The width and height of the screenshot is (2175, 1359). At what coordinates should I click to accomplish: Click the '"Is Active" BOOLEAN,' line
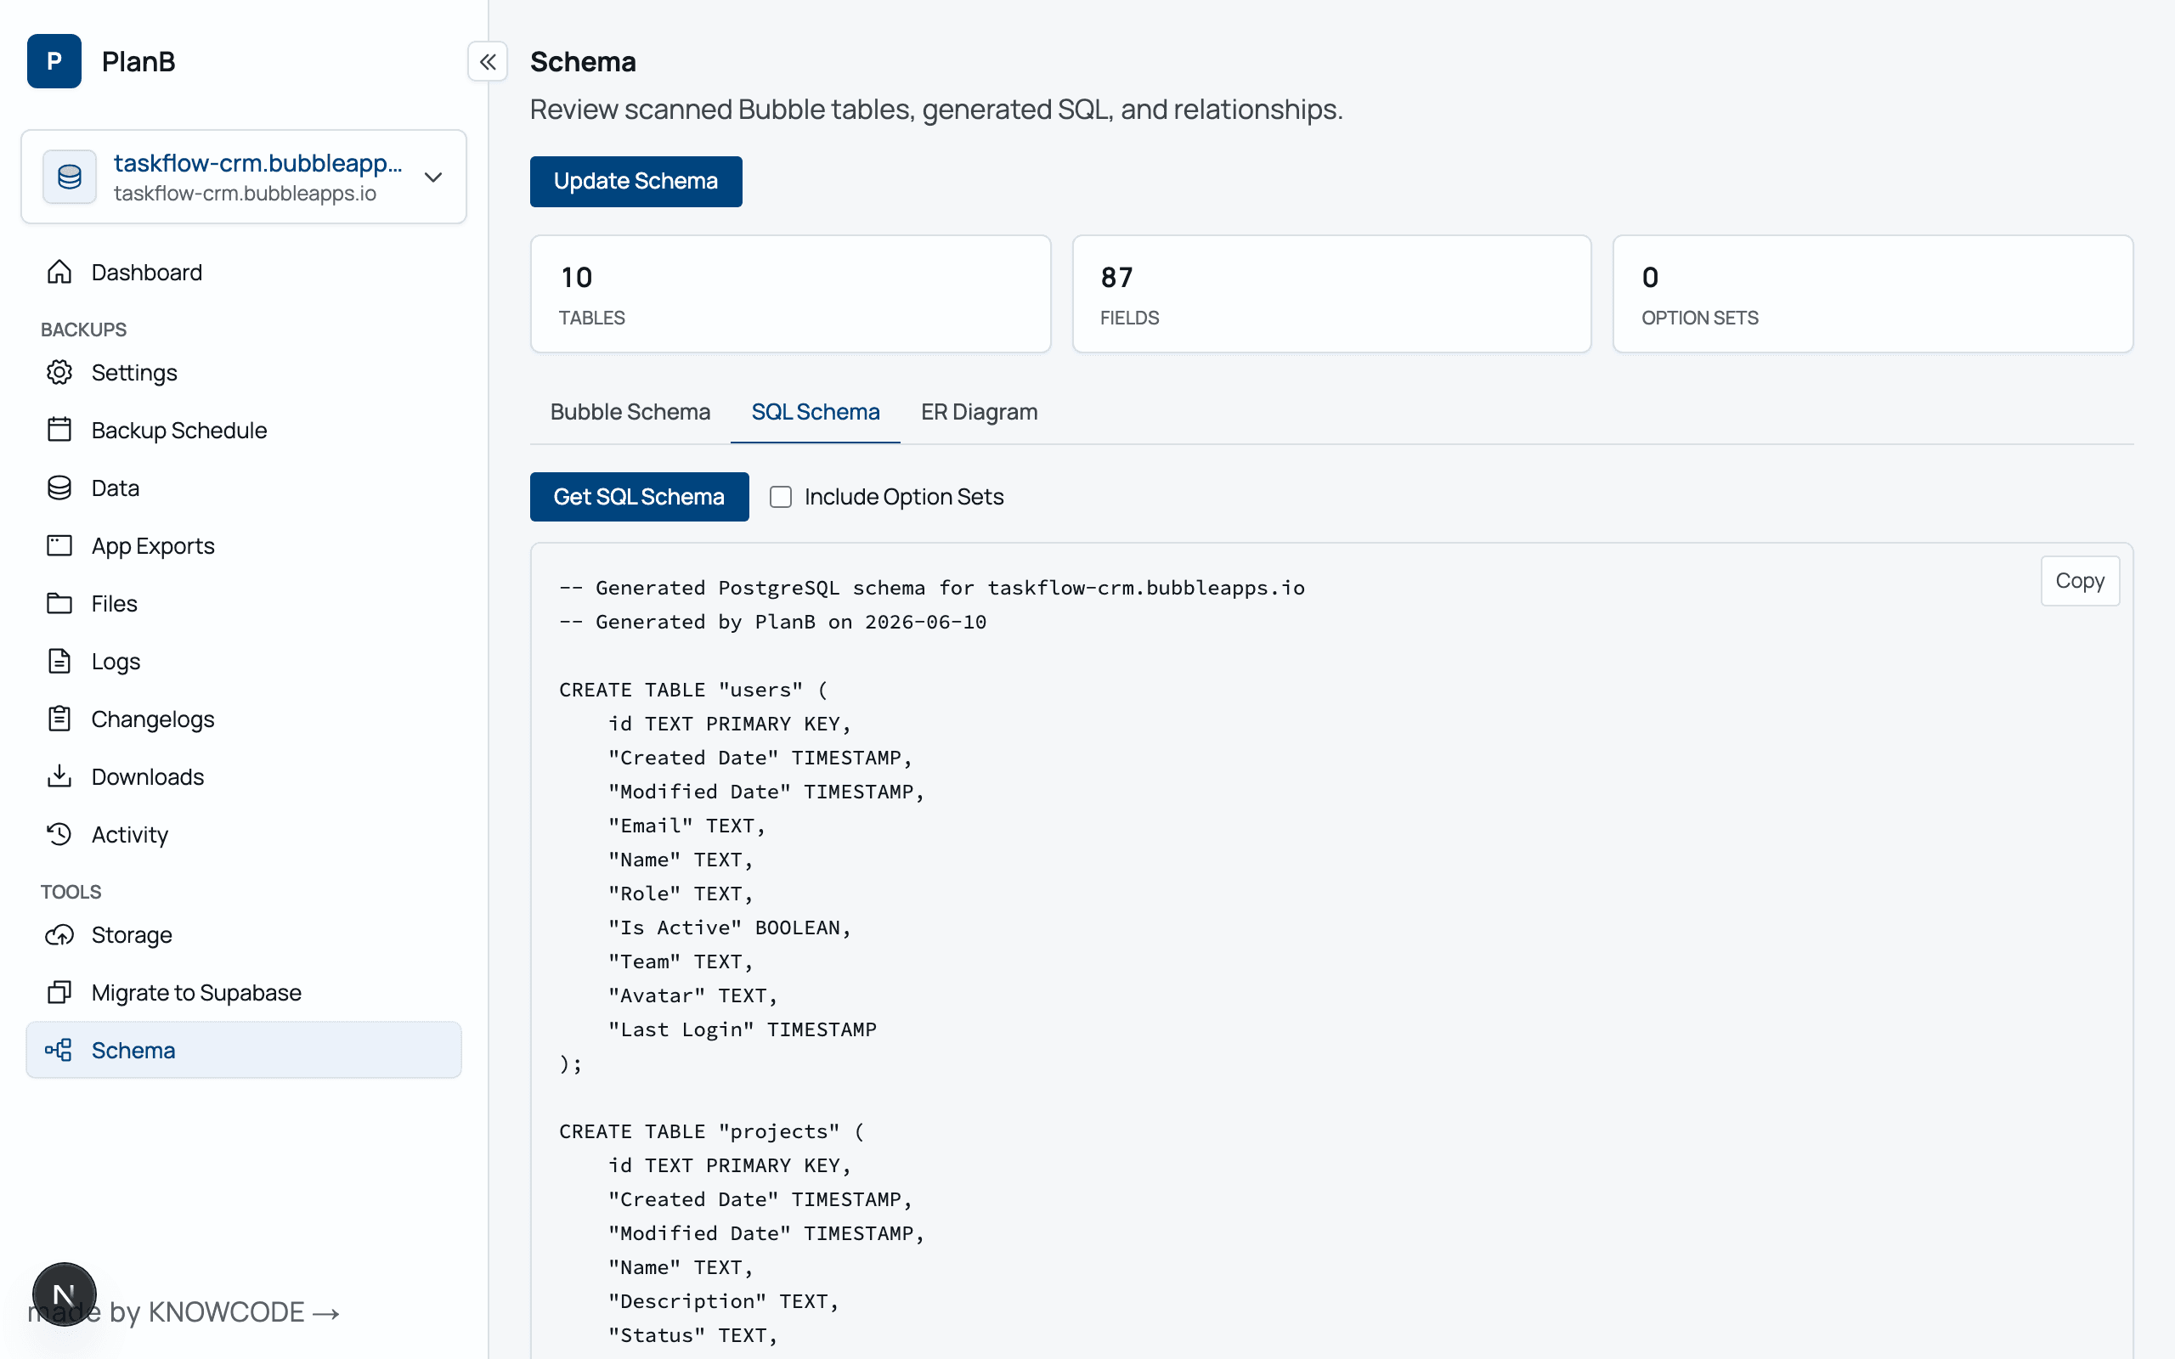(729, 928)
